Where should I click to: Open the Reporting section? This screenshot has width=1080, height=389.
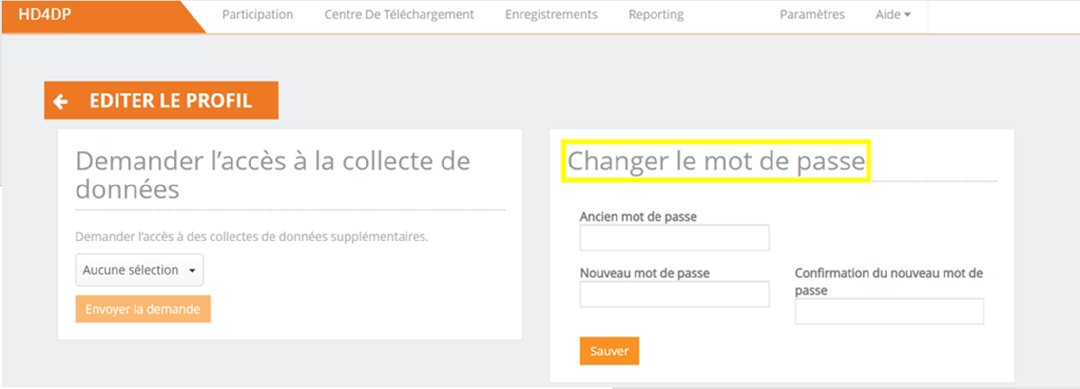(x=656, y=15)
